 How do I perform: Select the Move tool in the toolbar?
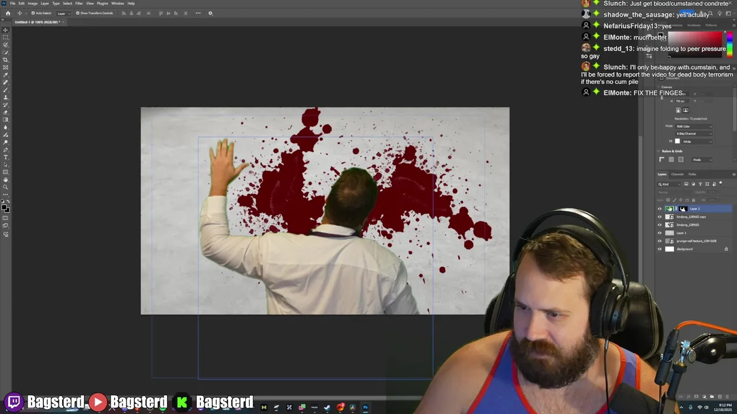6,30
